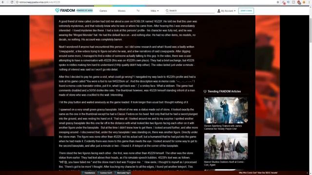Image resolution: width=312 pixels, height=175 pixels.
Task: Click the browser forward arrow
Action: [x=7, y=2]
